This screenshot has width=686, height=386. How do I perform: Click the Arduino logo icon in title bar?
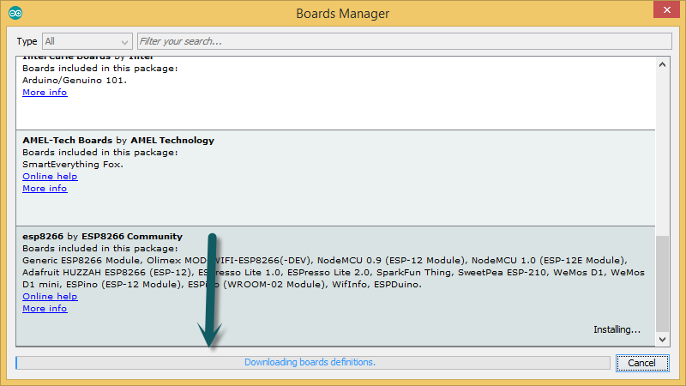pyautogui.click(x=15, y=13)
